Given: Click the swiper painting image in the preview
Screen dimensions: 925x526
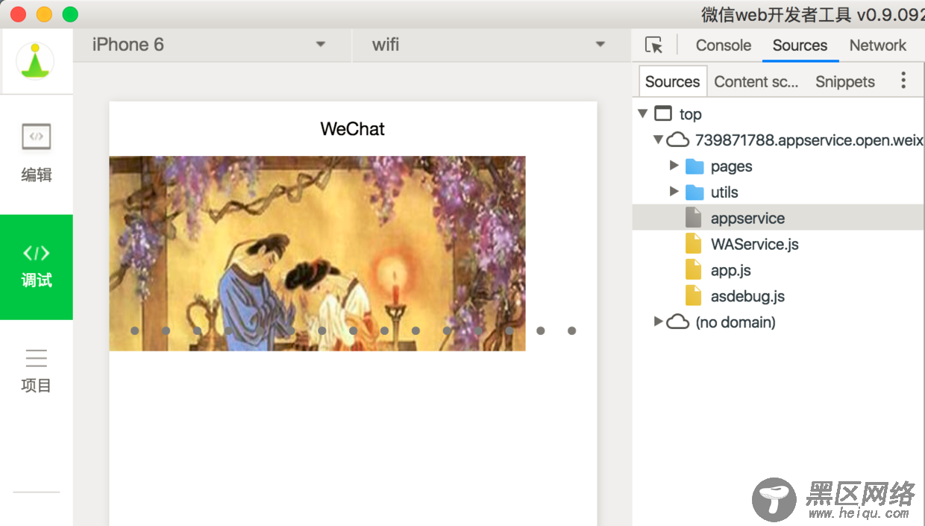Looking at the screenshot, I should click(317, 253).
